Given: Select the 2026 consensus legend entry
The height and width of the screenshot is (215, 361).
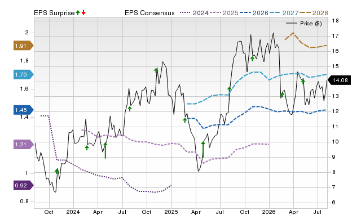Looking at the screenshot, I should 254,13.
